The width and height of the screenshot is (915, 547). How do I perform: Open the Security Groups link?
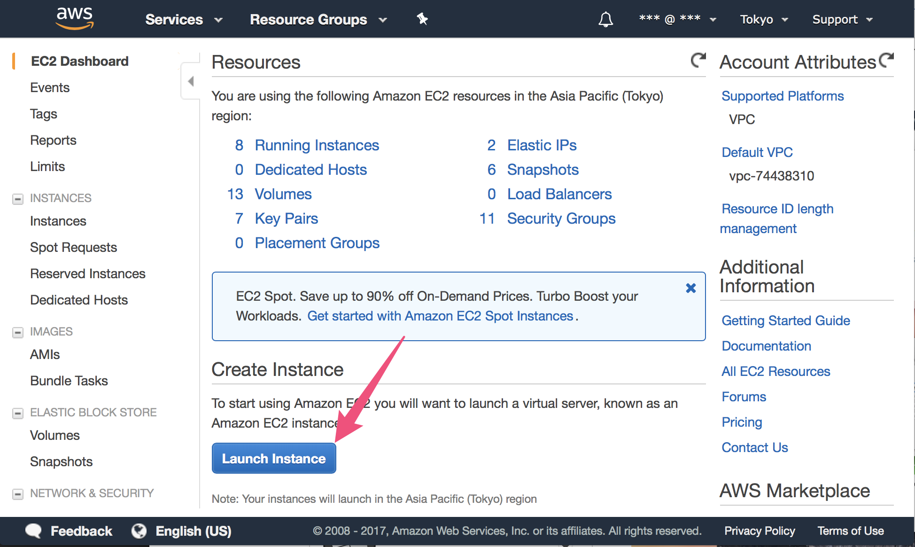click(561, 219)
